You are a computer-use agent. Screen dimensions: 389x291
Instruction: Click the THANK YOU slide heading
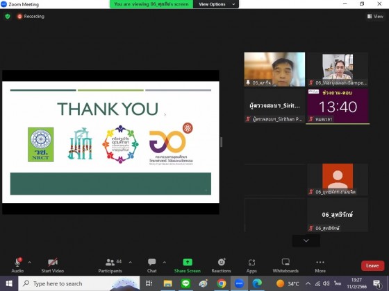(x=108, y=109)
